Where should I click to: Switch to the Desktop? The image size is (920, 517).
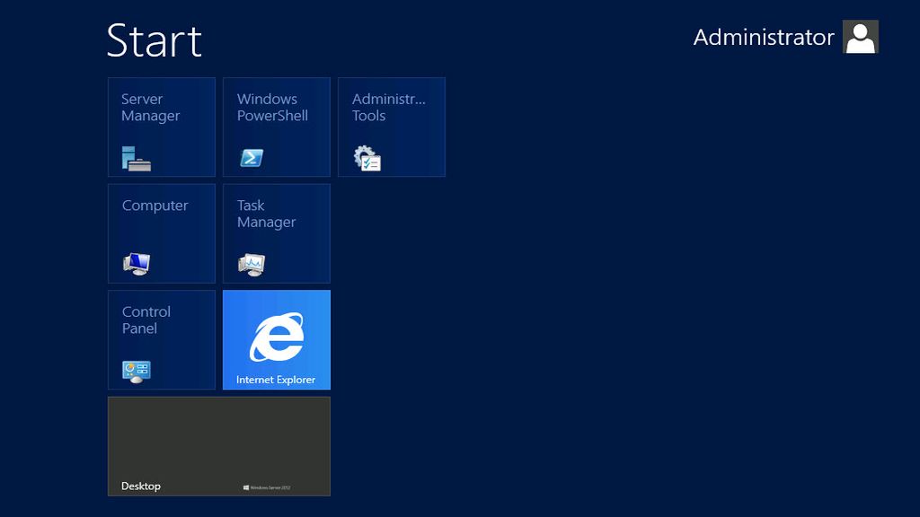click(219, 440)
